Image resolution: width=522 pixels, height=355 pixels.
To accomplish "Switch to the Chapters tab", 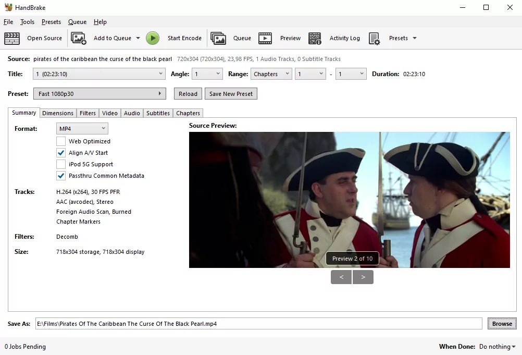I will 188,113.
